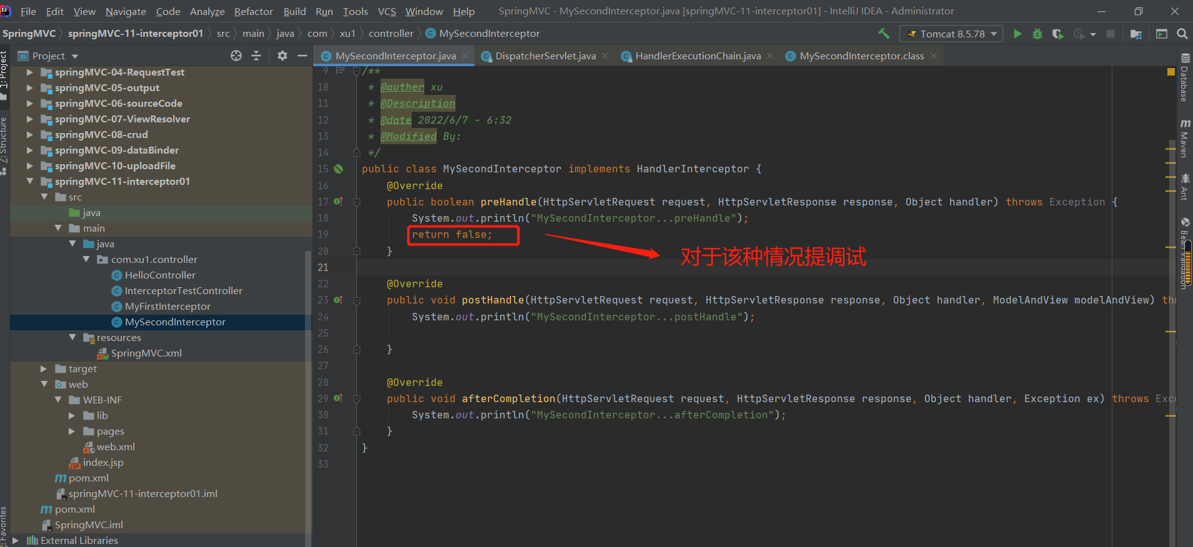
Task: Fold the preHandle method at line 17
Action: pos(357,202)
